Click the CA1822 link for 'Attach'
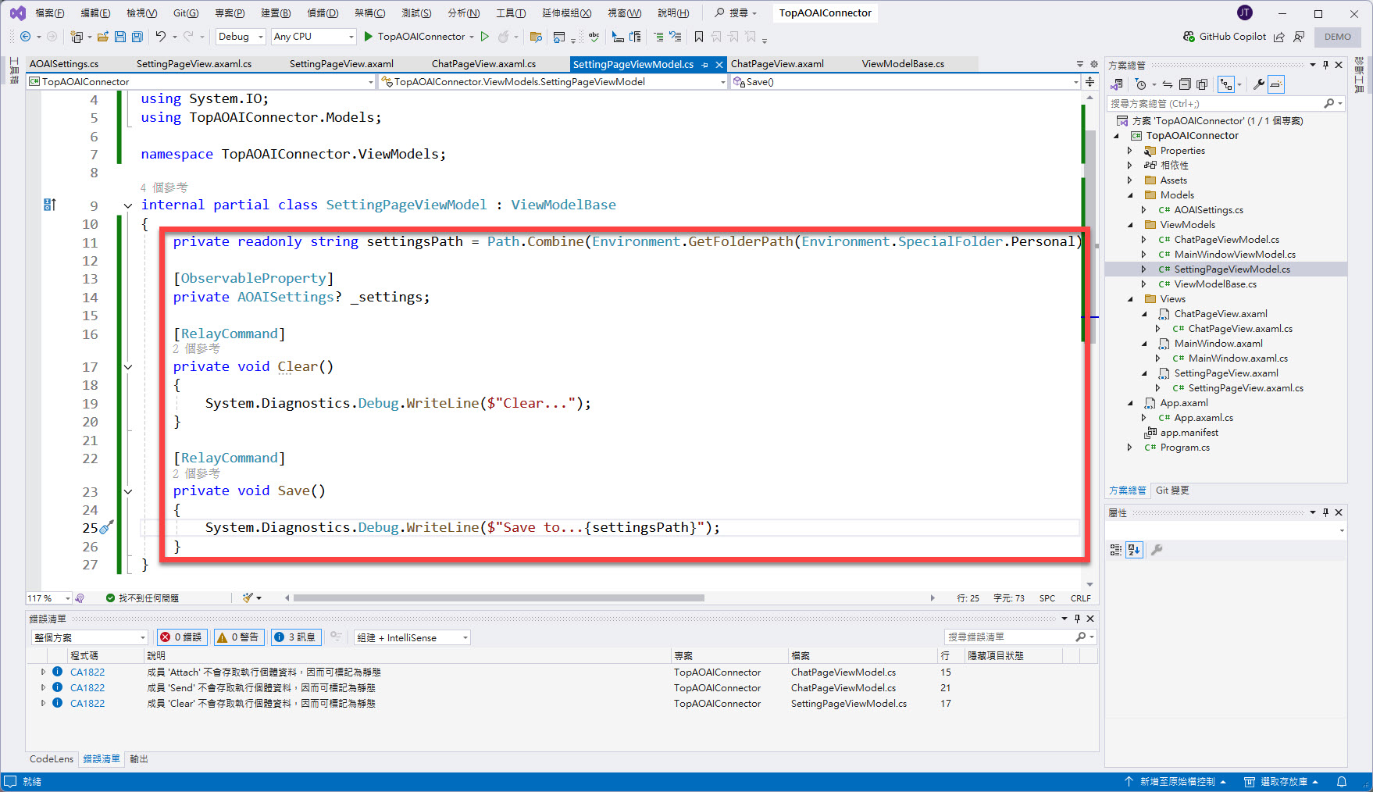The width and height of the screenshot is (1373, 792). pyautogui.click(x=87, y=672)
